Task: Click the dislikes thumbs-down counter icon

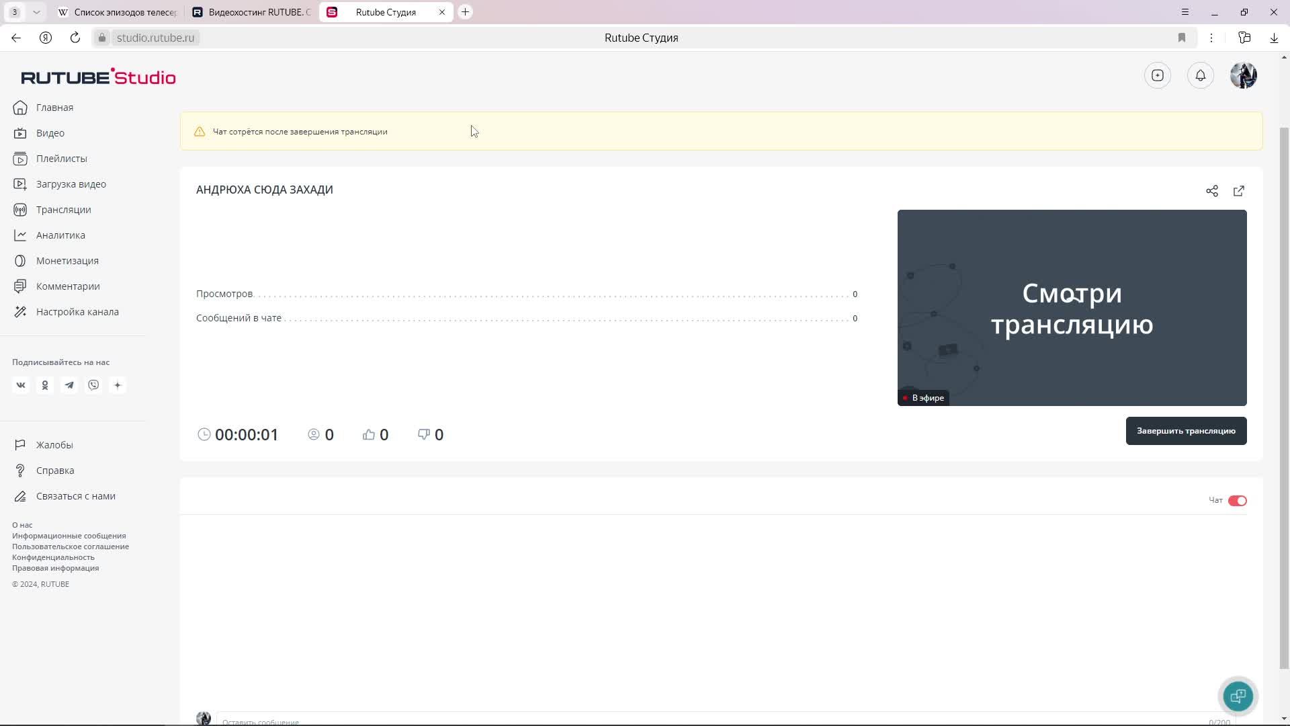Action: coord(424,435)
